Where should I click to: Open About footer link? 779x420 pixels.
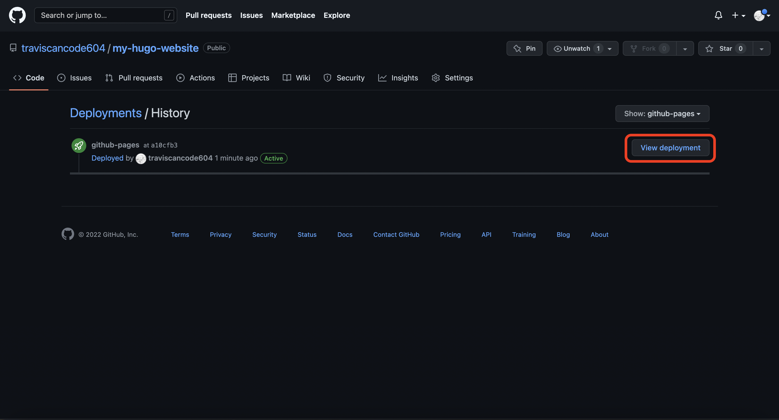point(599,234)
